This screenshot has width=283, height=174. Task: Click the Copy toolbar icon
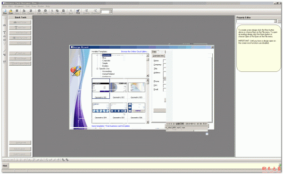(x=57, y=12)
